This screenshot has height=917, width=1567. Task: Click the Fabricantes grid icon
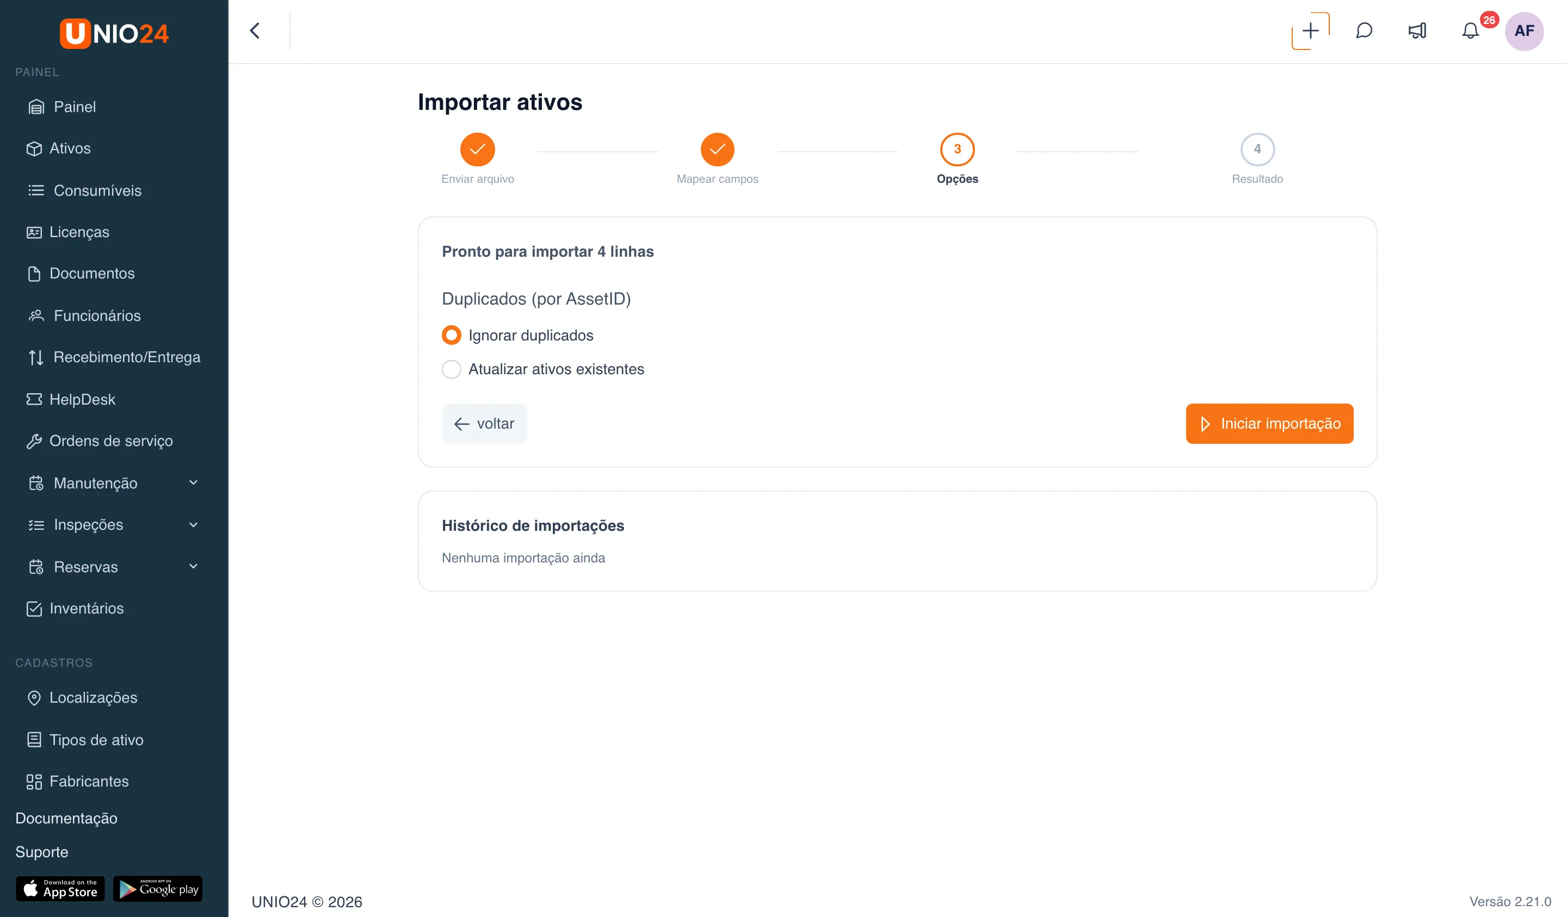point(34,782)
